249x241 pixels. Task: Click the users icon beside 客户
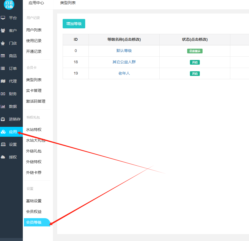pos(3,31)
